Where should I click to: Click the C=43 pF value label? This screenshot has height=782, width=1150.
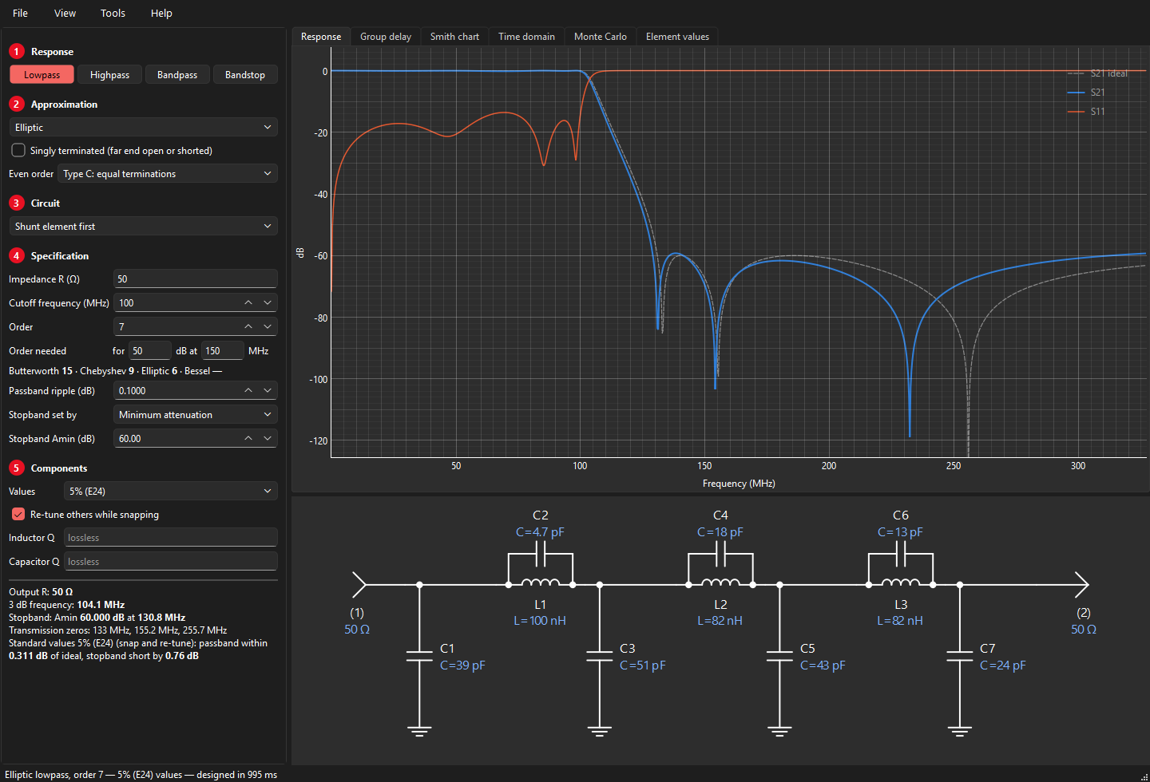[823, 665]
